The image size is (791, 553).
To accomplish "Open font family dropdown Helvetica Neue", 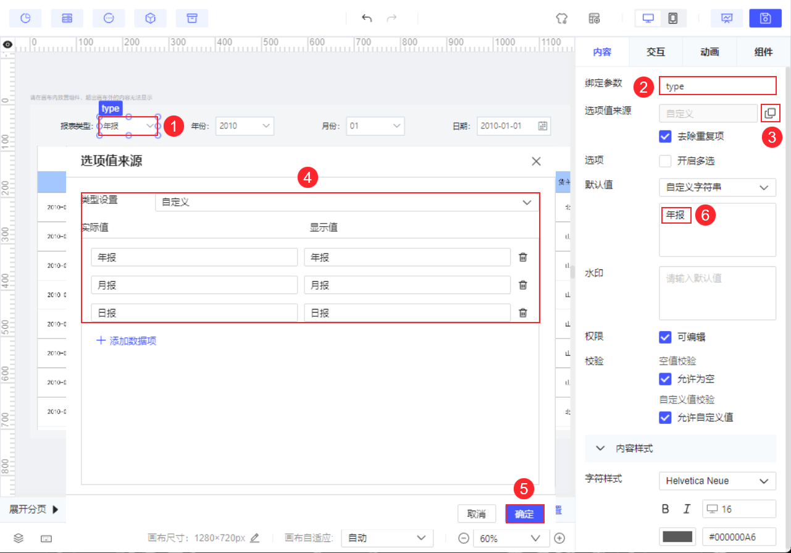I will coord(718,481).
